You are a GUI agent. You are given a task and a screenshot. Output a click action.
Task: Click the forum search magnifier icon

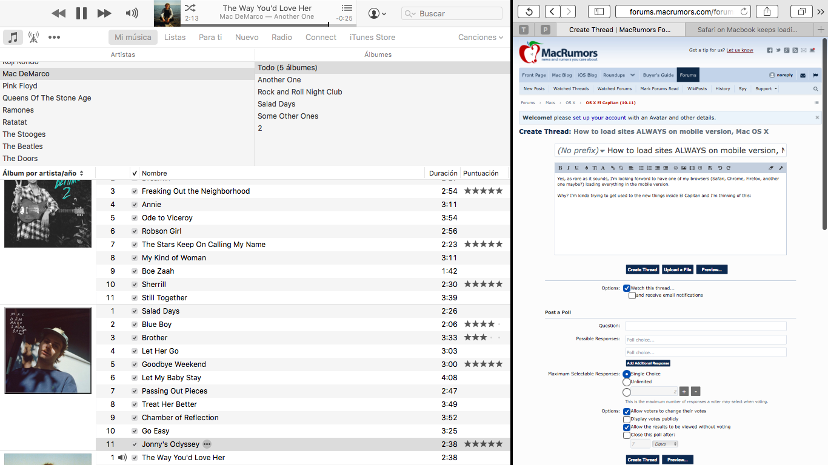click(816, 89)
